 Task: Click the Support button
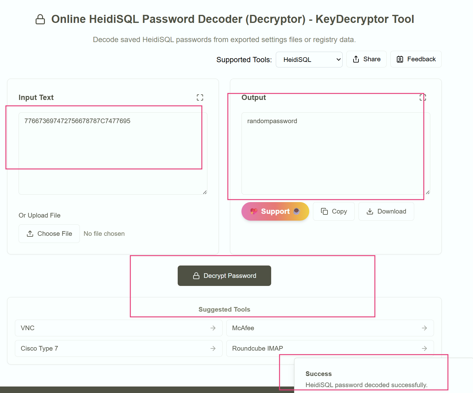[275, 211]
